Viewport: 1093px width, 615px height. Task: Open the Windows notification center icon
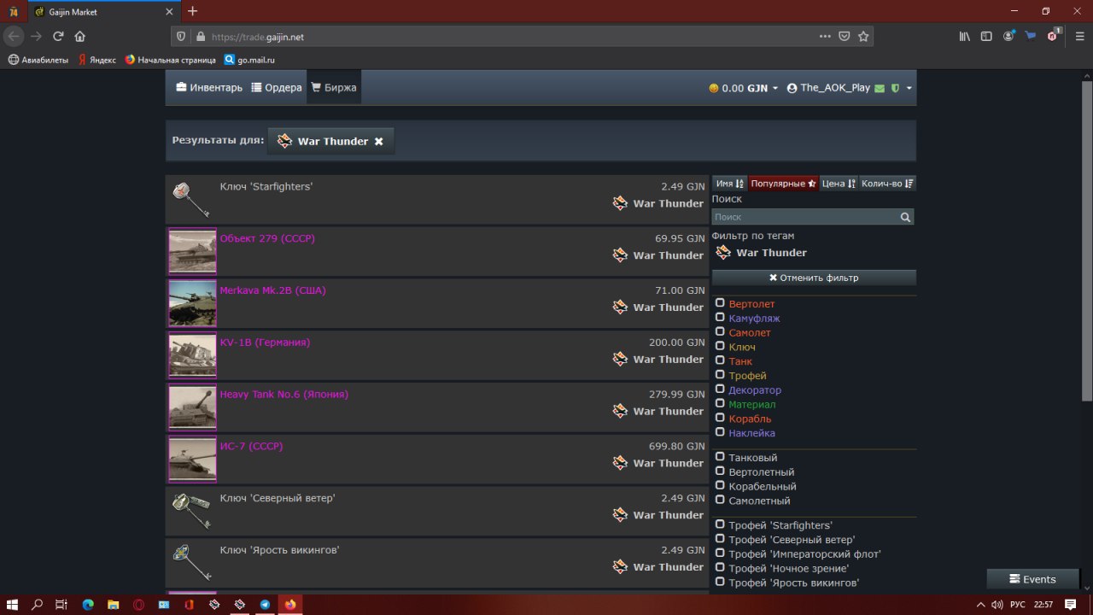coord(1071,604)
